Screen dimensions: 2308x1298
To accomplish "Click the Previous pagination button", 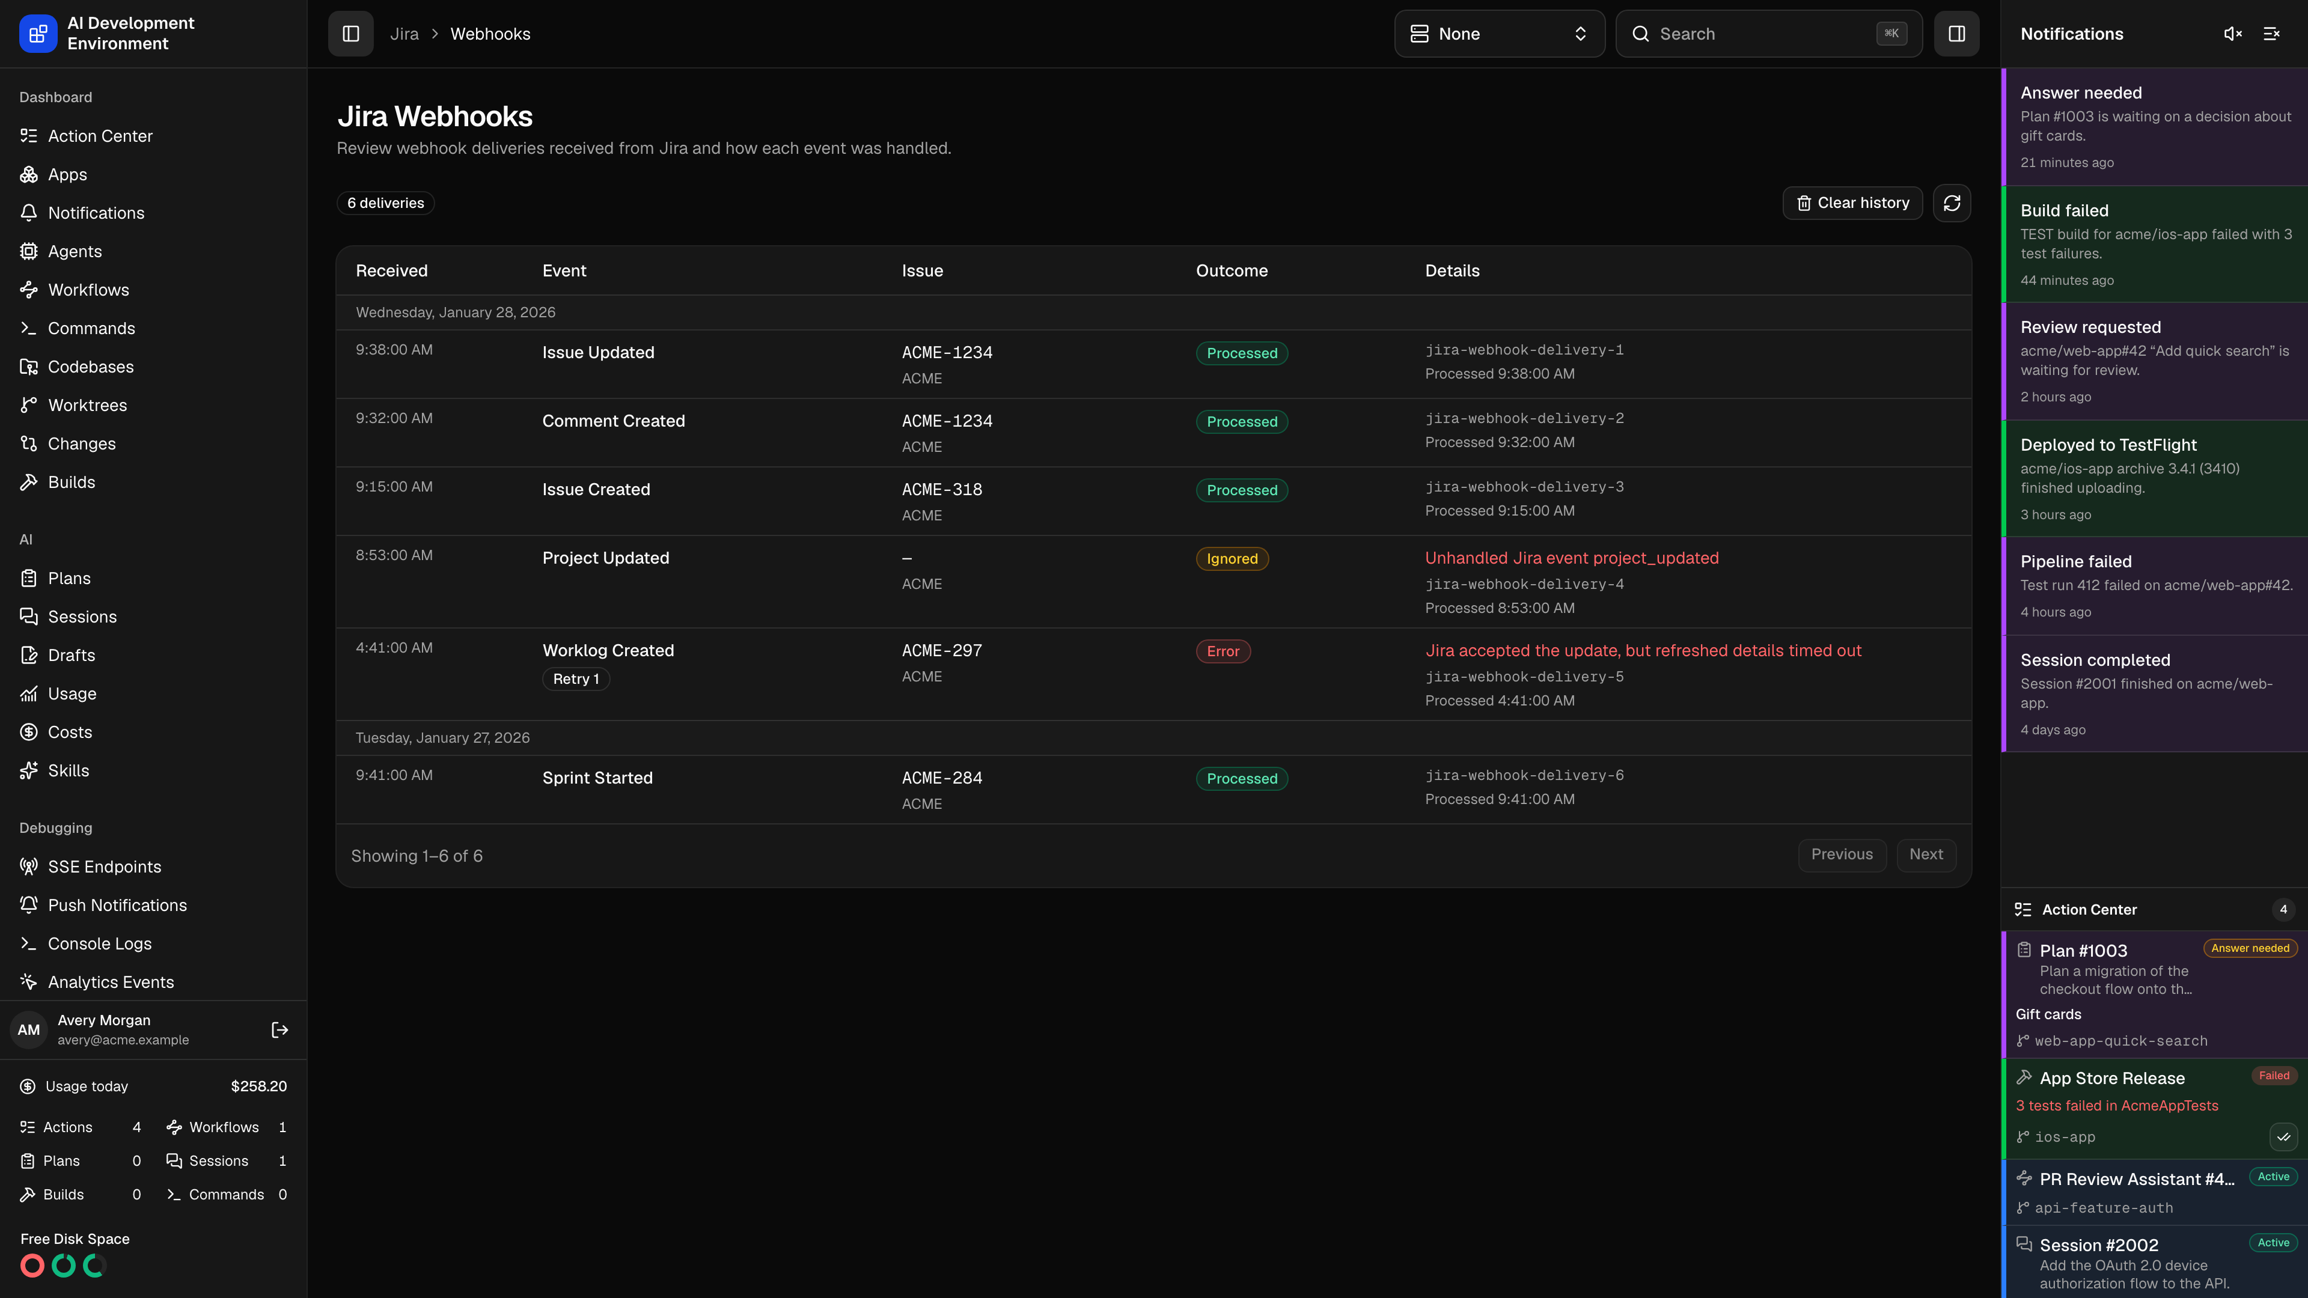I will tap(1841, 855).
